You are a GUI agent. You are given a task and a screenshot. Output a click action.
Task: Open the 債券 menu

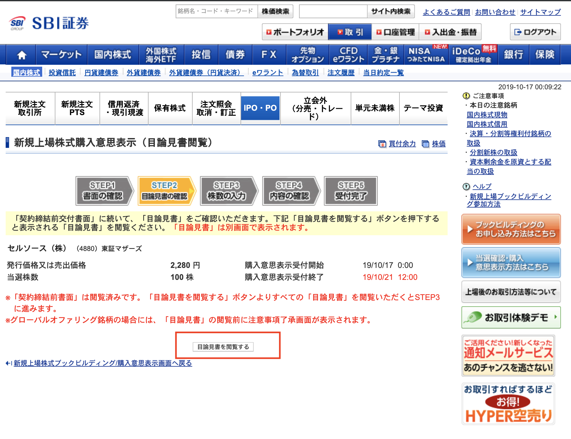pyautogui.click(x=235, y=55)
